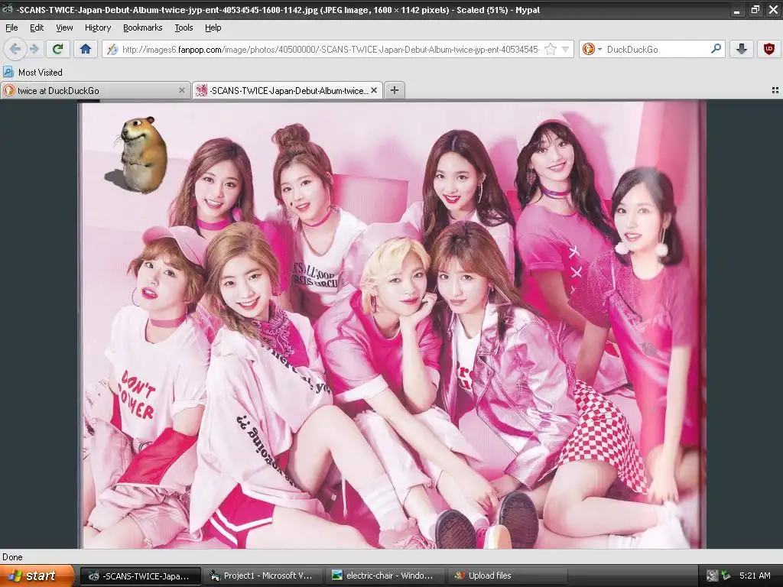The image size is (783, 587).
Task: Open the History menu
Action: [x=98, y=28]
